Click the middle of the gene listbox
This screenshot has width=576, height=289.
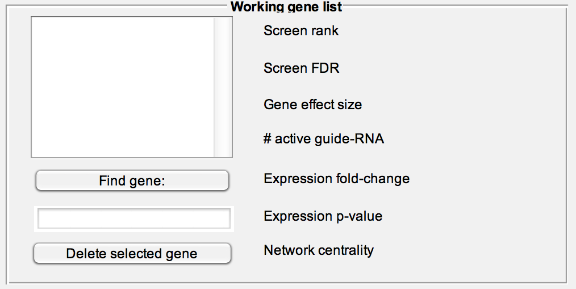pyautogui.click(x=123, y=86)
